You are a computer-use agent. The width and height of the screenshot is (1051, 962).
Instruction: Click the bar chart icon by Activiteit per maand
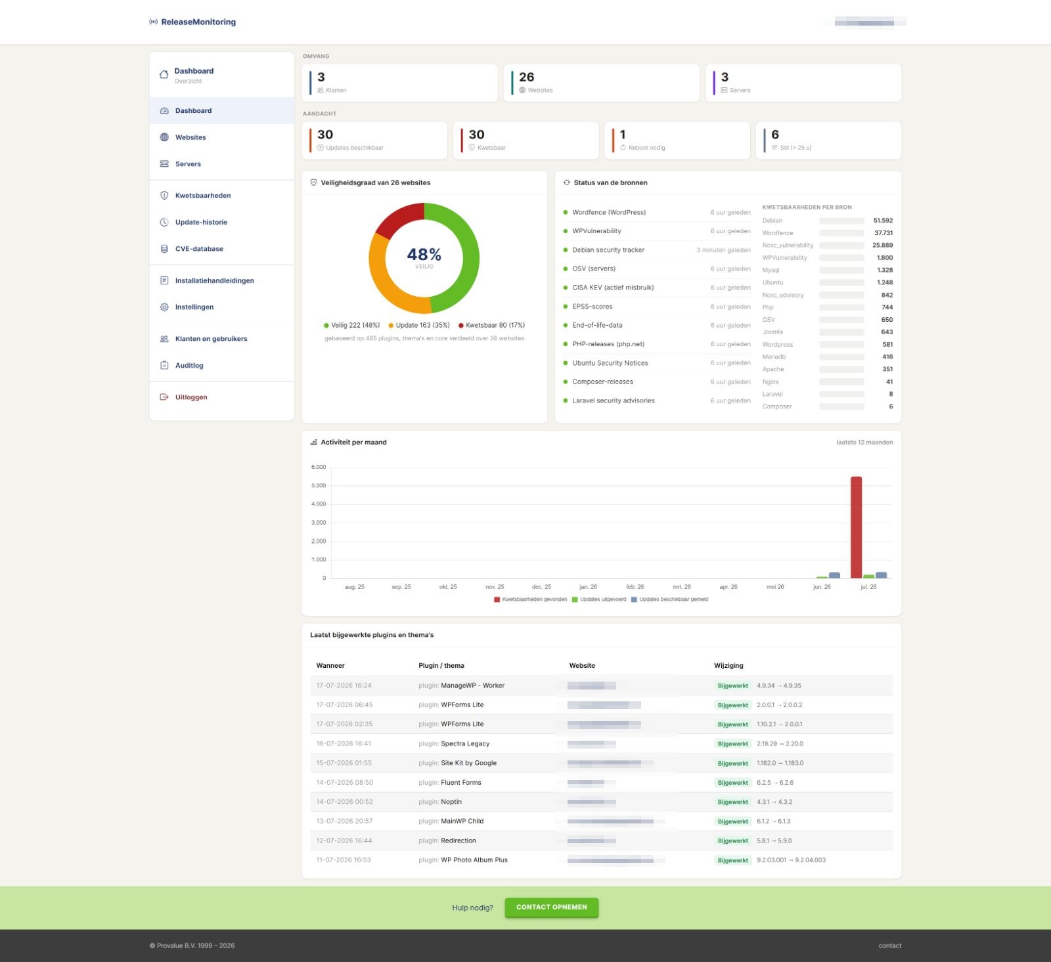click(314, 443)
